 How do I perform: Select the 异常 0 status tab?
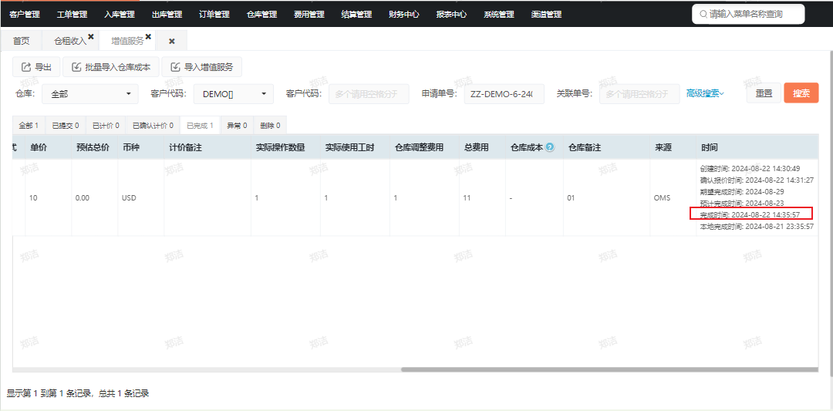coord(237,126)
